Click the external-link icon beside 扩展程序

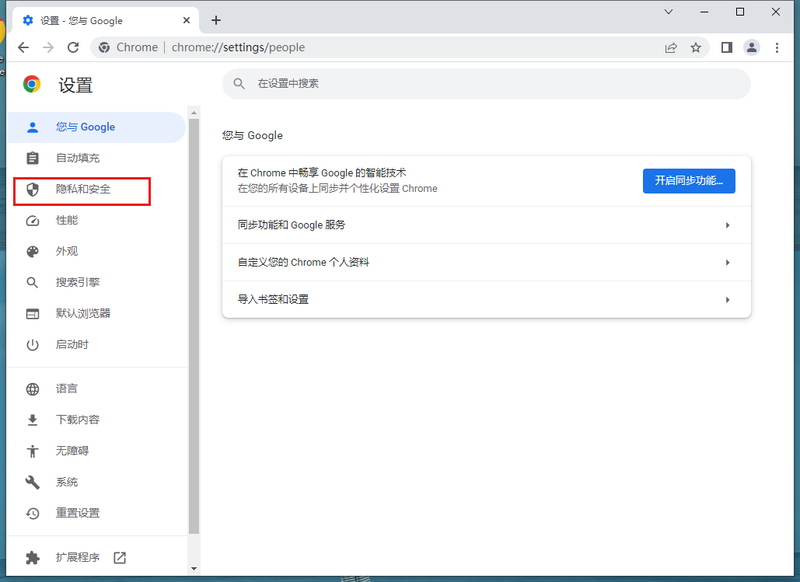(x=120, y=557)
